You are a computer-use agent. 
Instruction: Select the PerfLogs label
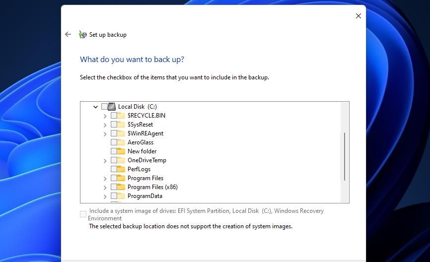139,169
